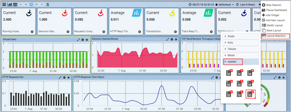Open HTTP Response Time widget settings gear
Viewport: 291px width, 112px height.
click(x=216, y=77)
